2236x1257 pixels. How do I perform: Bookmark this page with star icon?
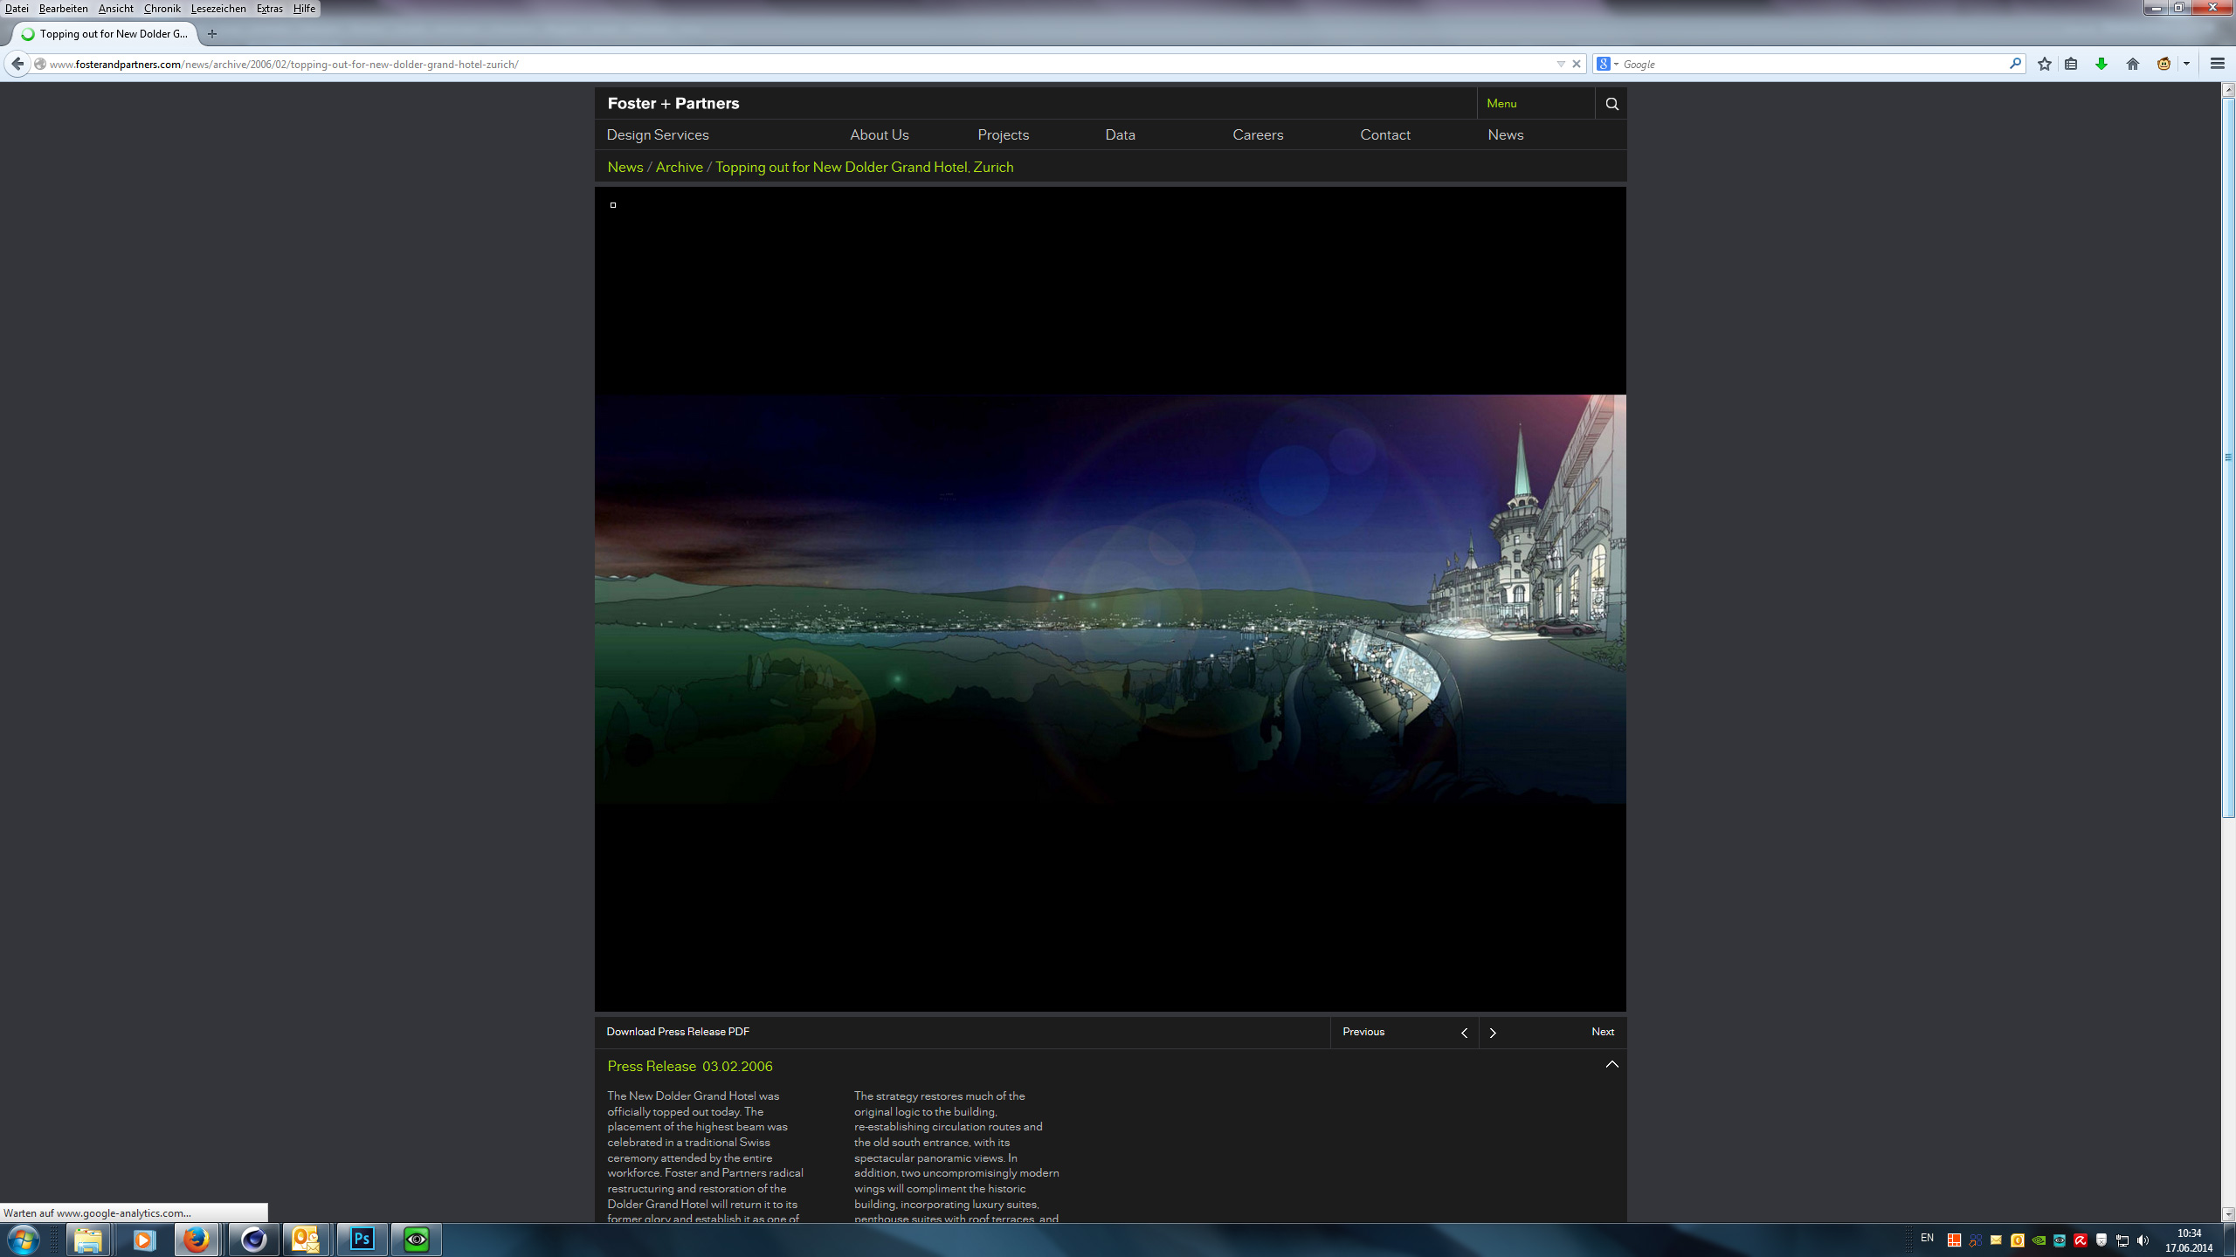[x=2044, y=64]
